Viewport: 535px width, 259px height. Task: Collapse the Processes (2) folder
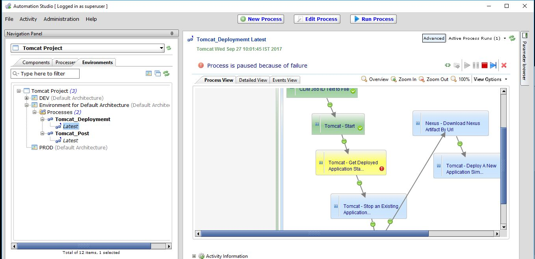pyautogui.click(x=34, y=112)
